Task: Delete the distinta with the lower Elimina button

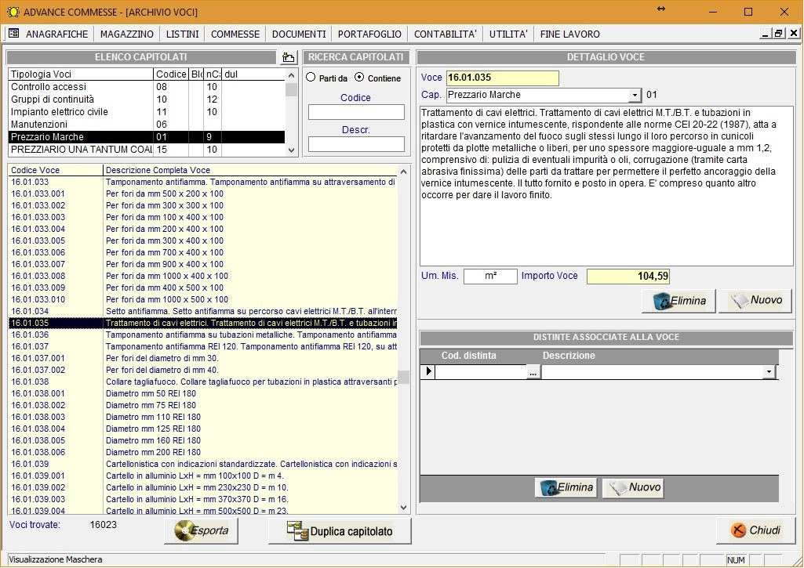Action: click(x=566, y=487)
